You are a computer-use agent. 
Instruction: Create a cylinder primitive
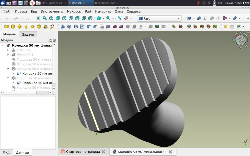13,26
